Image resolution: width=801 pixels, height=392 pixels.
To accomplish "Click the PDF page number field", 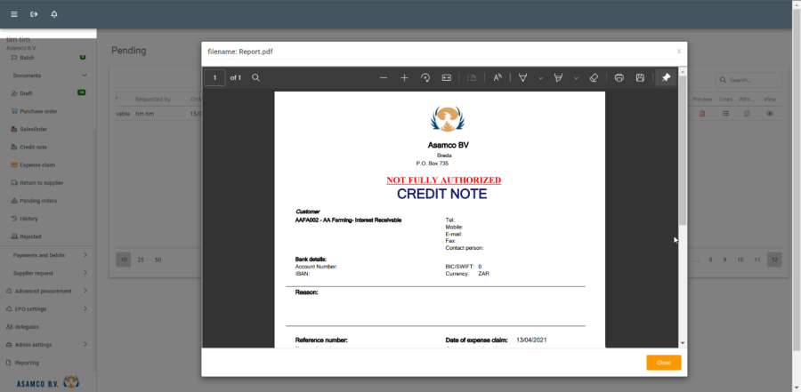I will [x=214, y=78].
